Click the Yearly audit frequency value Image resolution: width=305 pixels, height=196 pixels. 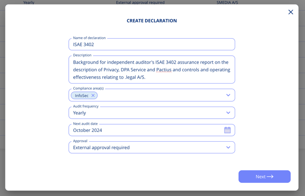coord(80,113)
